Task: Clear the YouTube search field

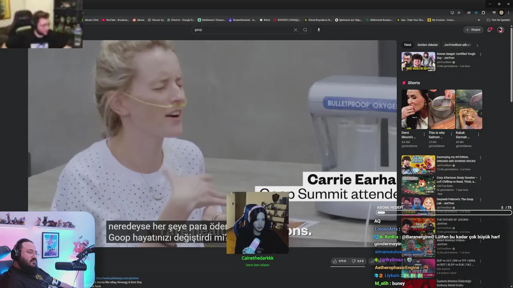Action: [x=295, y=30]
